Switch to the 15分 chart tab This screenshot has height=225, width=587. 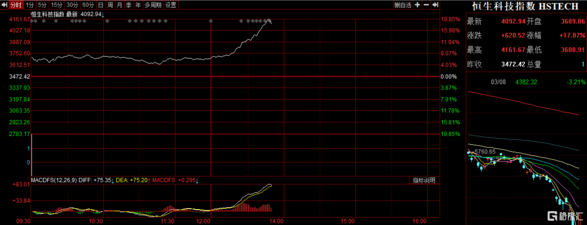pos(56,5)
